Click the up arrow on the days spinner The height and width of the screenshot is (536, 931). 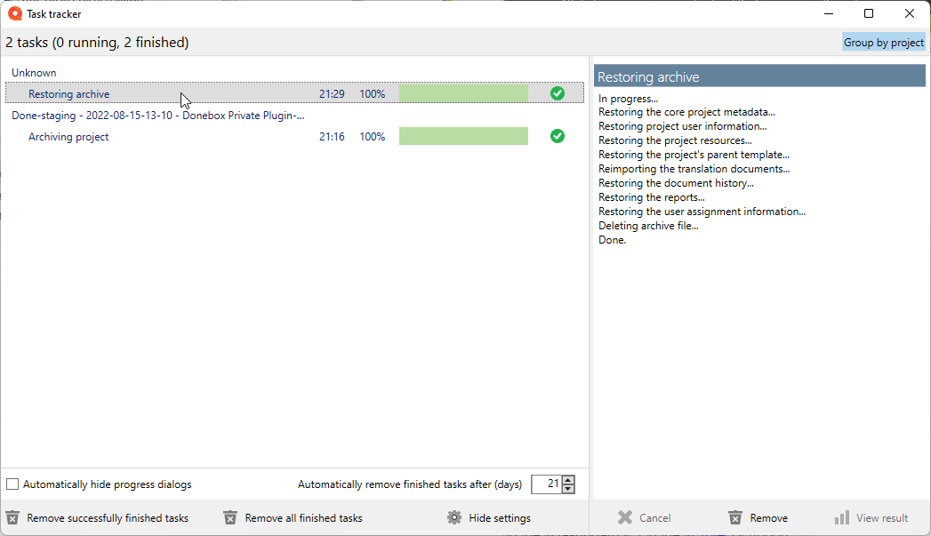566,480
